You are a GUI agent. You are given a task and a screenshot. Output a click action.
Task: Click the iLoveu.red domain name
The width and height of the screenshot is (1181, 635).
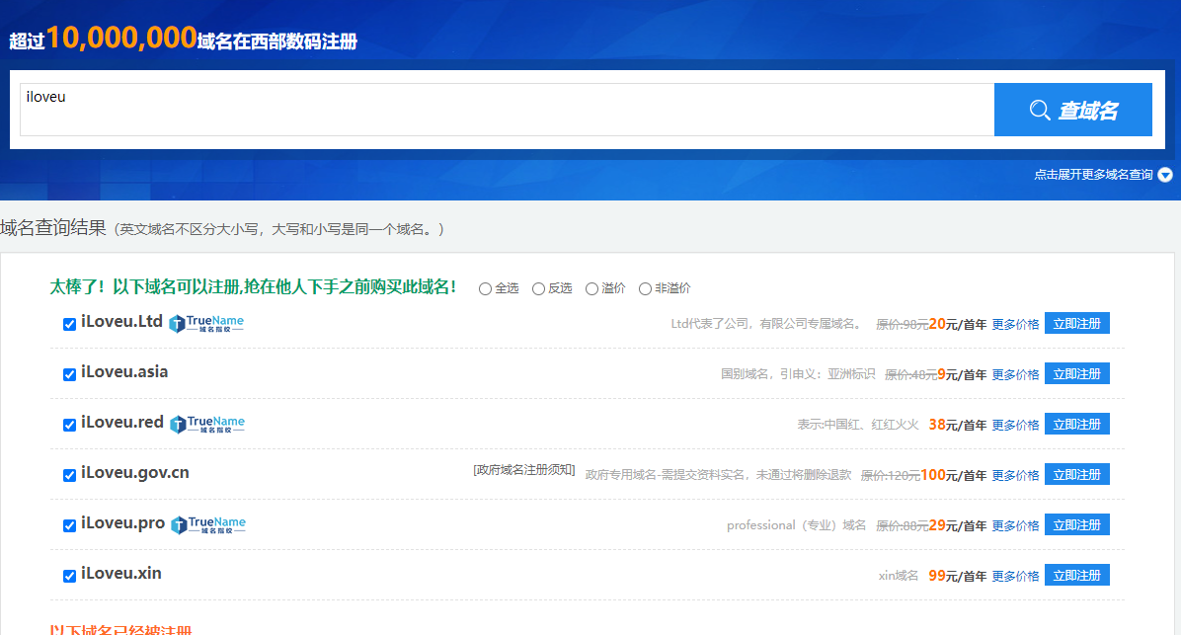coord(122,423)
